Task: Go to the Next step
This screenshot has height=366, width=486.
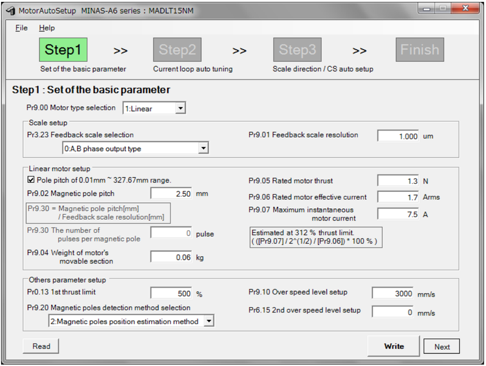Action: [442, 347]
